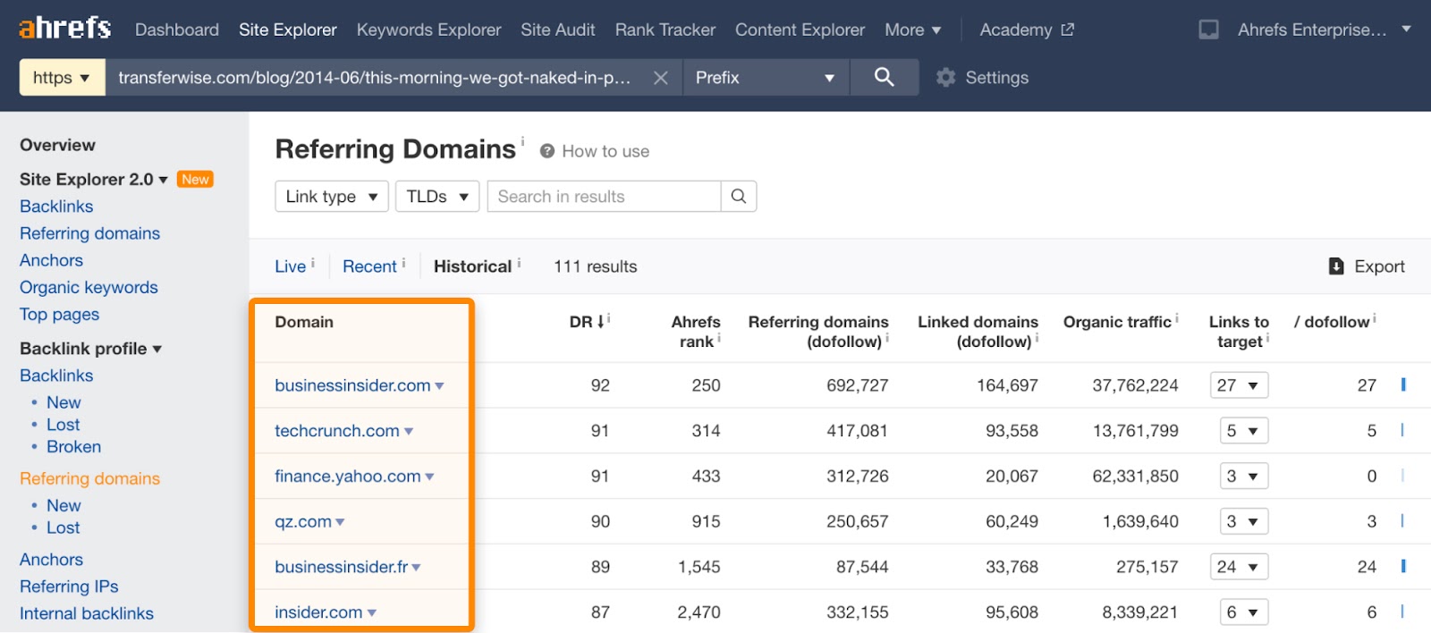Open the businessinsider.com domain link
The image size is (1431, 633).
[352, 385]
